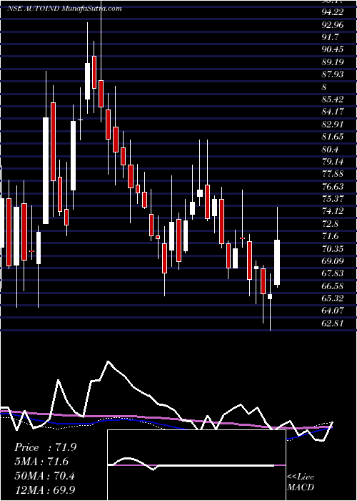Click the last white candlestick on the right

pos(277,262)
